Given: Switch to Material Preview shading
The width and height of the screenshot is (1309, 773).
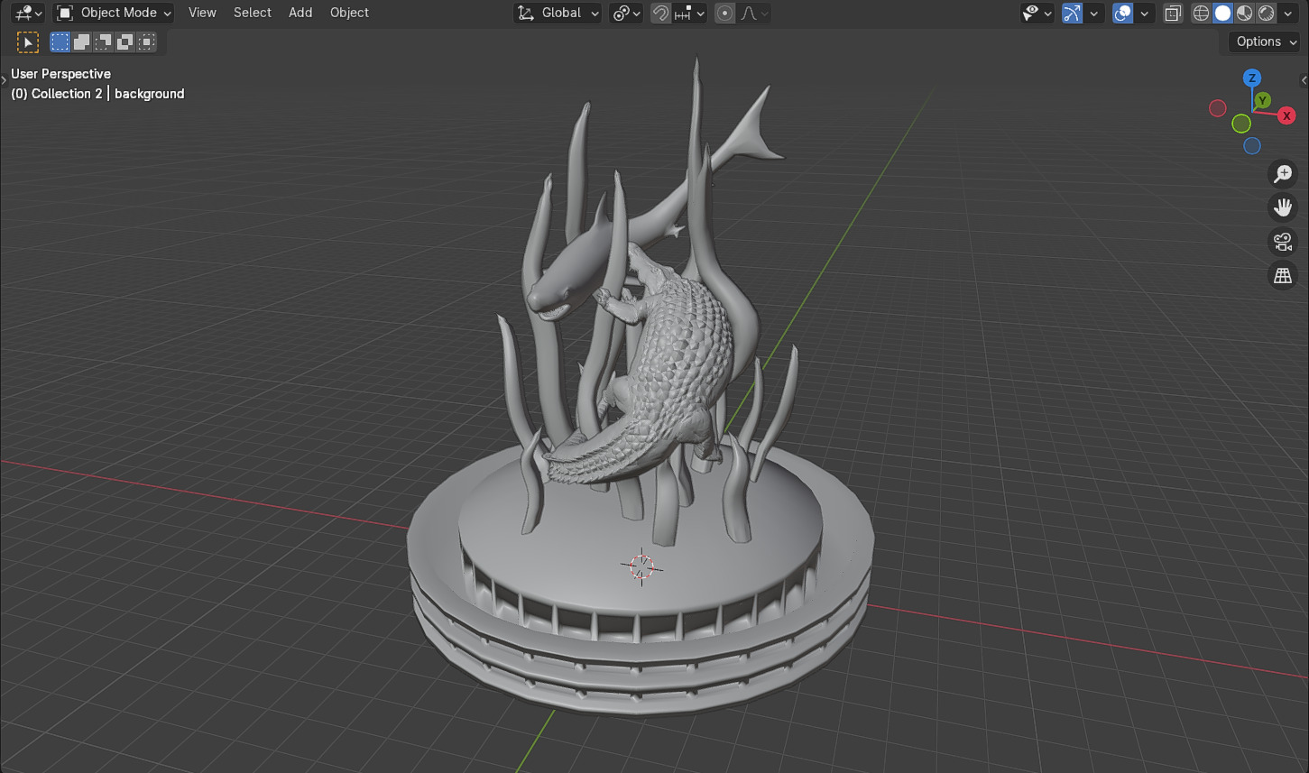Looking at the screenshot, I should (1244, 13).
